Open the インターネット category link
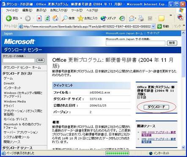187x157 pixels. click(12, 88)
